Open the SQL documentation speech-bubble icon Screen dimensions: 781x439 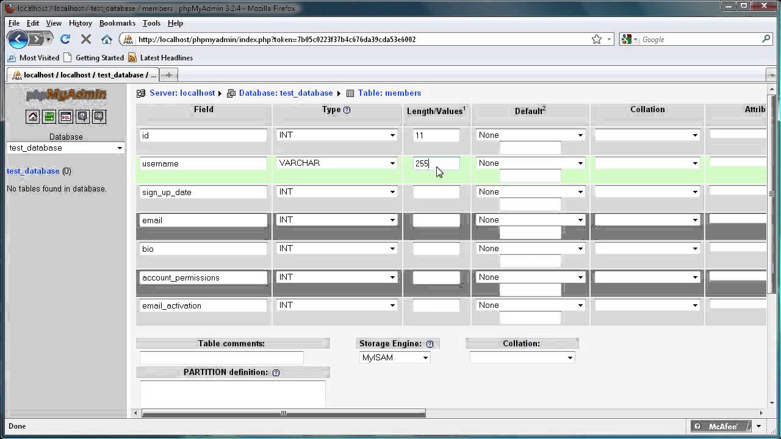99,116
